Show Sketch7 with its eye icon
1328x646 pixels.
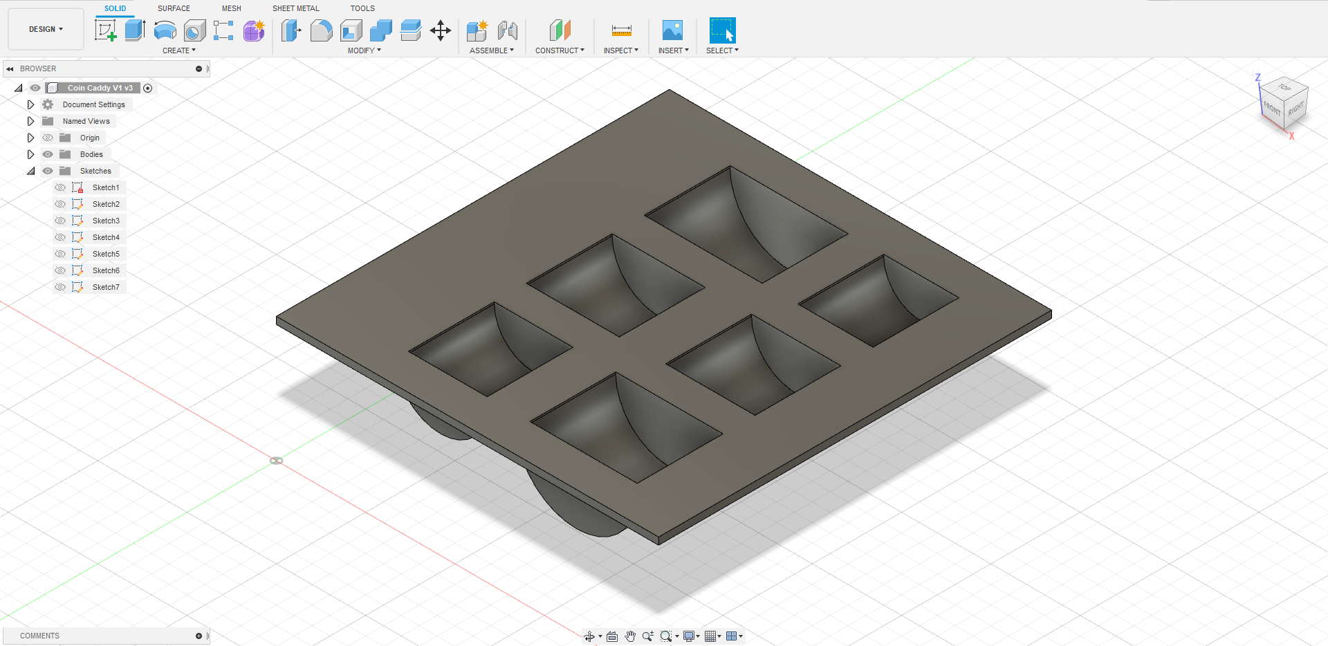point(60,287)
